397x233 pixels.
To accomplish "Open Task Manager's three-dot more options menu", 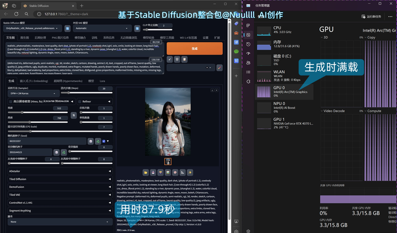I will pos(390,17).
